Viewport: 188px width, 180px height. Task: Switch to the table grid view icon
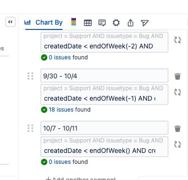(88, 23)
